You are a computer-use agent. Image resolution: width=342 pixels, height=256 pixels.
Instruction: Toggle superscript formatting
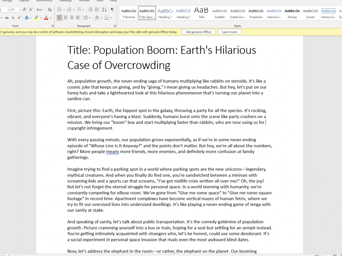point(19,18)
